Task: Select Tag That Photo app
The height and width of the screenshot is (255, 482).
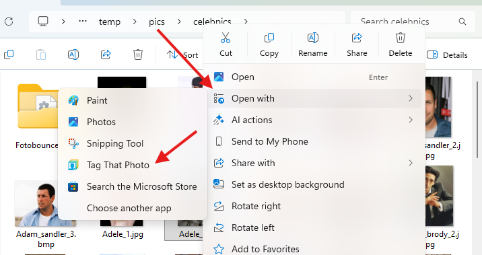Action: coord(133,165)
